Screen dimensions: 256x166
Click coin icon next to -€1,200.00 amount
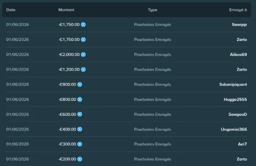83,70
